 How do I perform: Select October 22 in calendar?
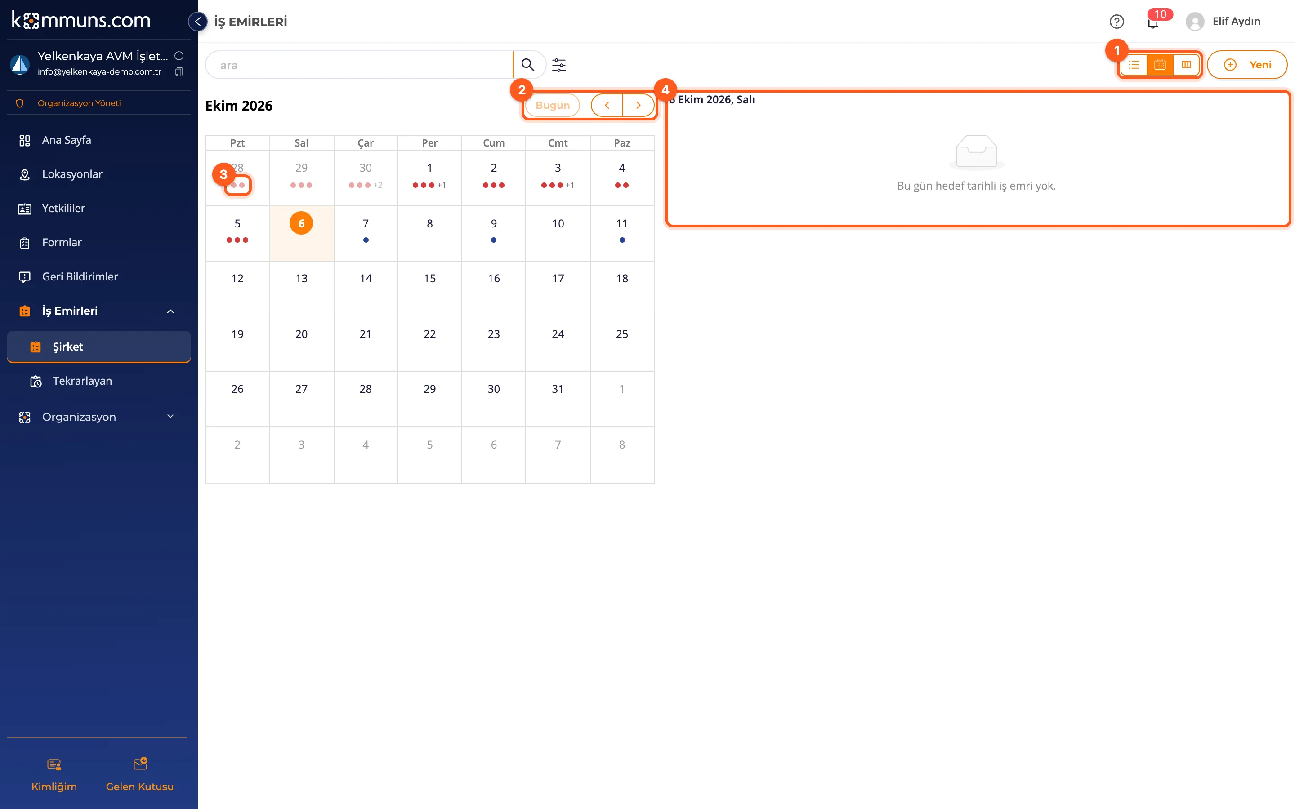tap(430, 344)
